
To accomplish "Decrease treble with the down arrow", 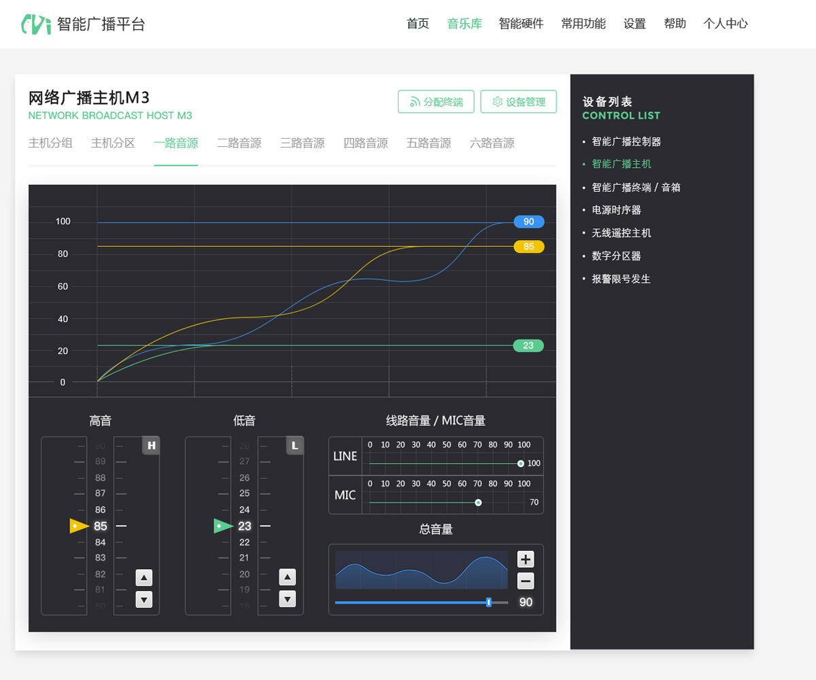I will 144,599.
